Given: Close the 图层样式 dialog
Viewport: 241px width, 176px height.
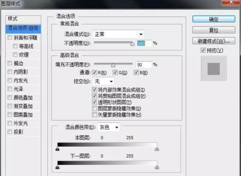Looking at the screenshot, I should 230,2.
